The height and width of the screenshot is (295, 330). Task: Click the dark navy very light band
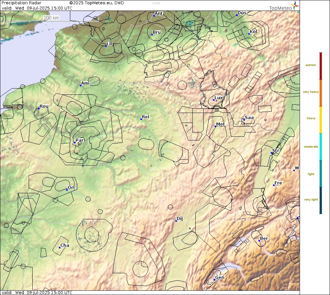point(321,201)
